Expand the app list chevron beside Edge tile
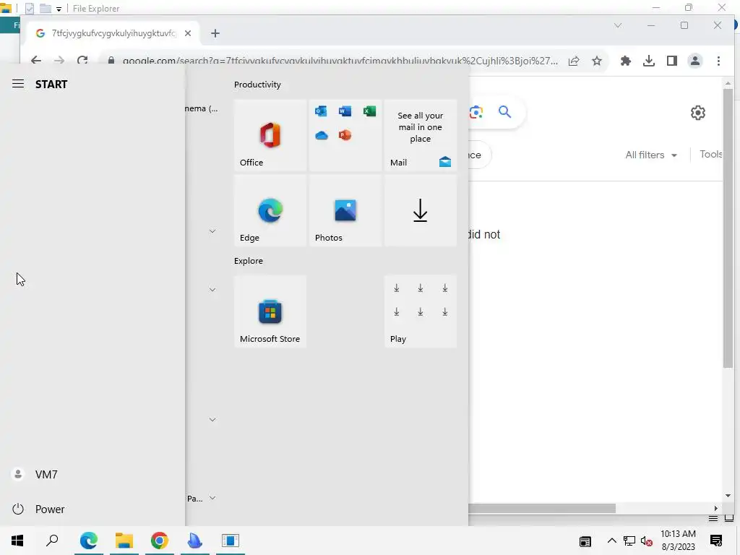740x555 pixels. [212, 231]
